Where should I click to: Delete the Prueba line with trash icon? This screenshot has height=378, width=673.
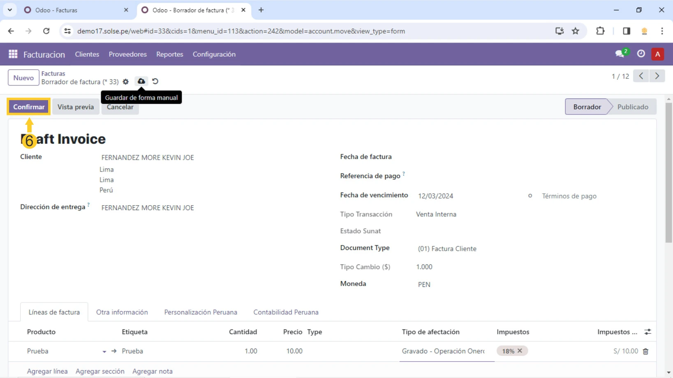(x=645, y=351)
